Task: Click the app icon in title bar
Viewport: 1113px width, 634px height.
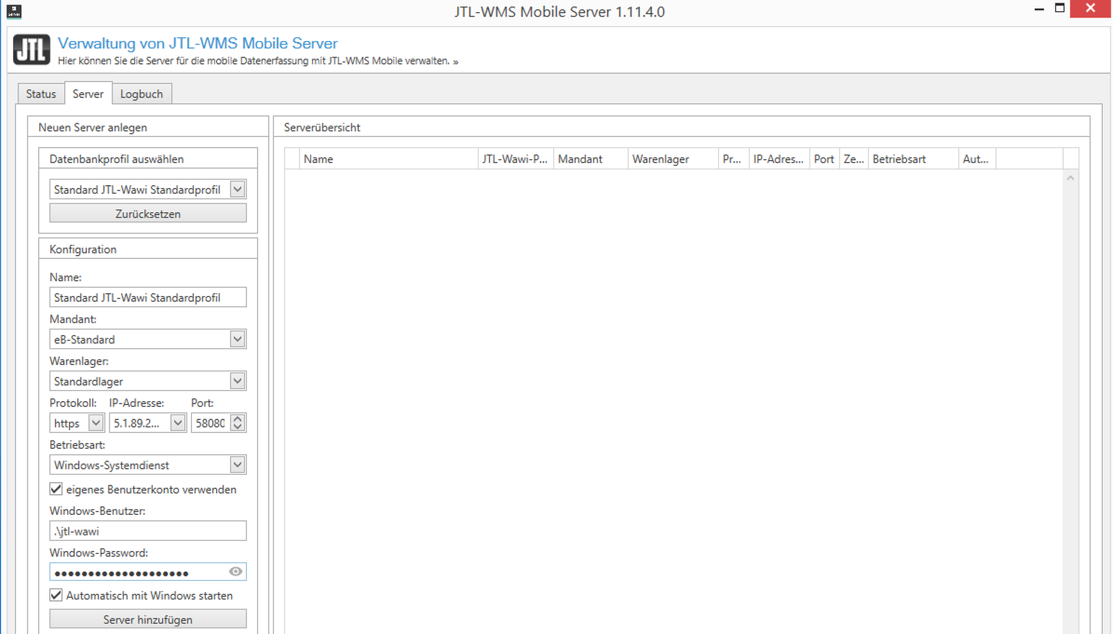Action: 14,11
